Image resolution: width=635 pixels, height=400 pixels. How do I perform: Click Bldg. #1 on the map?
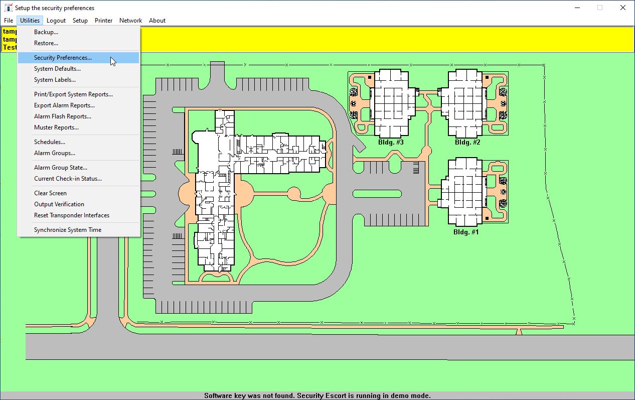pyautogui.click(x=466, y=232)
